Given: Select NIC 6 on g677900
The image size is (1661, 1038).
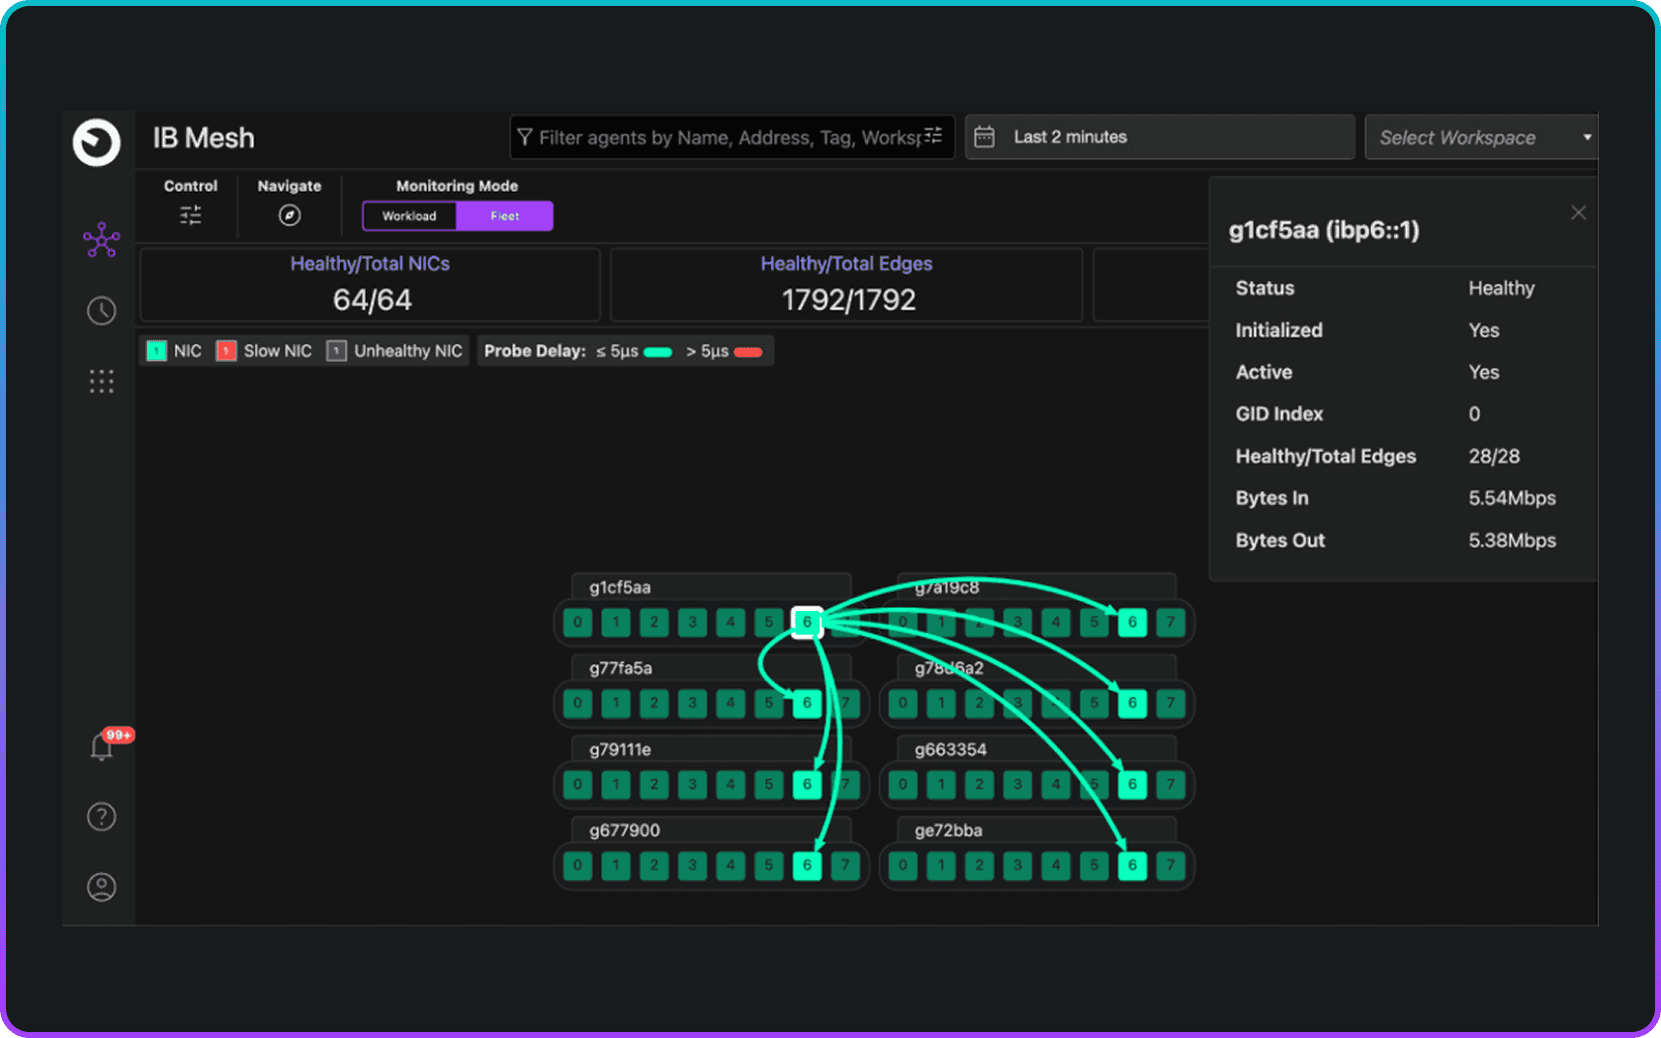Looking at the screenshot, I should (x=807, y=866).
